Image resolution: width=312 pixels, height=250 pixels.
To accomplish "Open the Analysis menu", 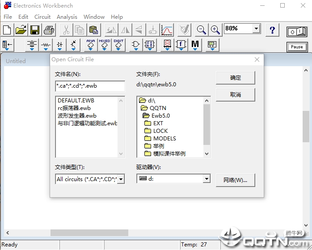I will click(67, 17).
